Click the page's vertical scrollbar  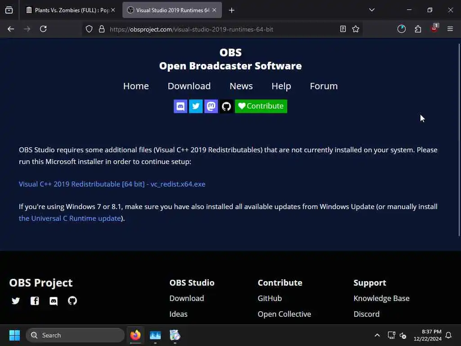(459, 140)
